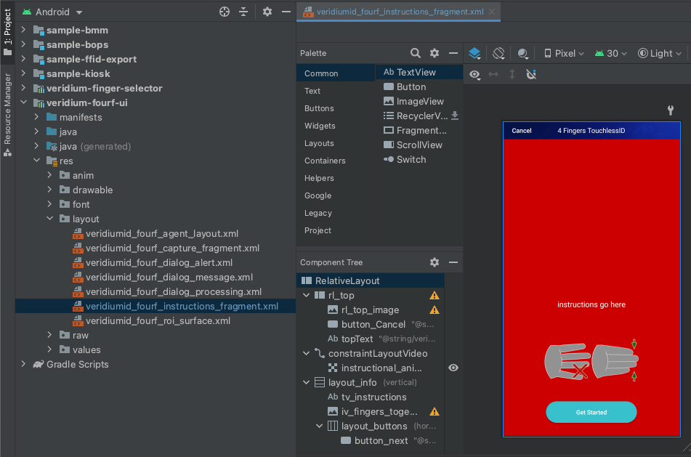Toggle the autoconnect magnet icon
This screenshot has height=457, width=691.
[x=531, y=74]
